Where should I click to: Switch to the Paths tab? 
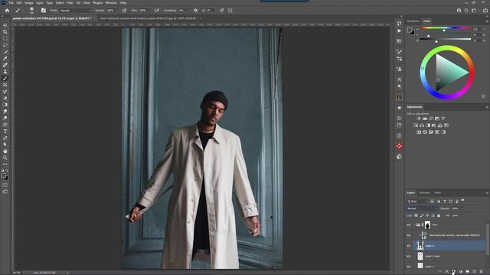[x=437, y=192]
